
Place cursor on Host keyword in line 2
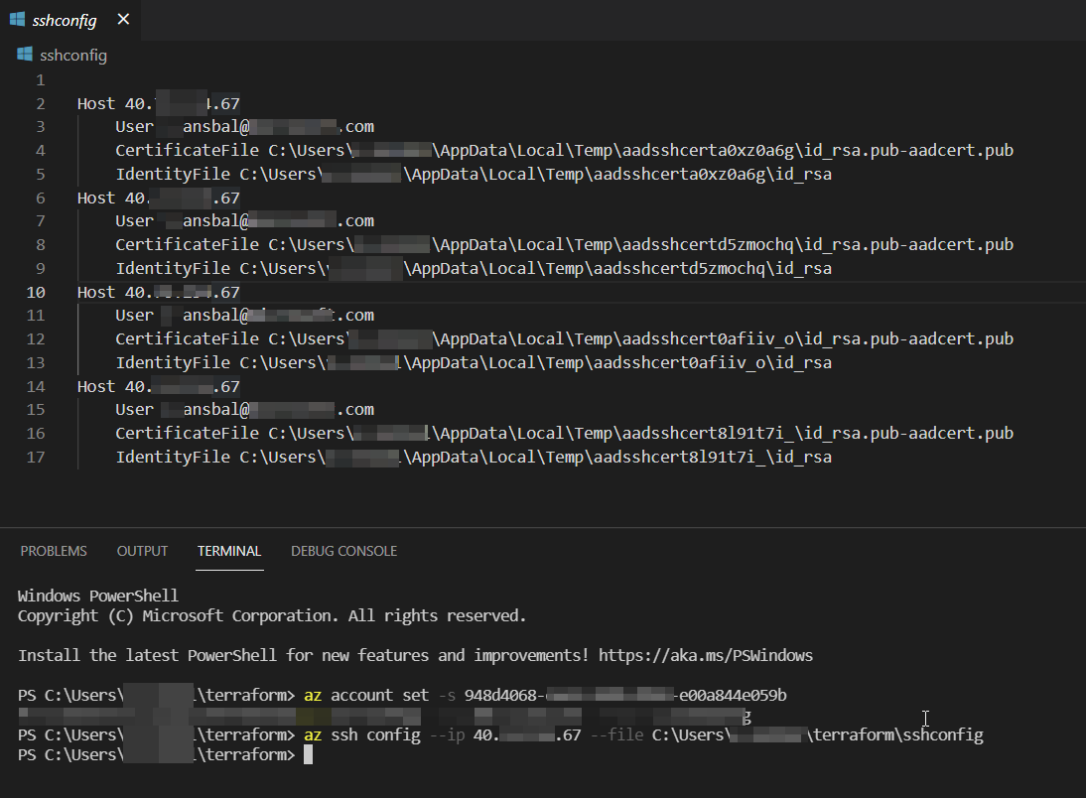tap(96, 103)
